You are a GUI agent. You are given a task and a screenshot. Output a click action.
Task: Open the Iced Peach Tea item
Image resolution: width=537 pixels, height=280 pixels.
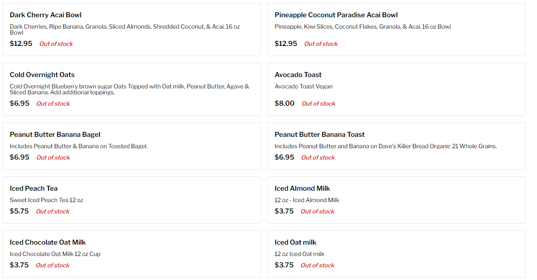(34, 189)
